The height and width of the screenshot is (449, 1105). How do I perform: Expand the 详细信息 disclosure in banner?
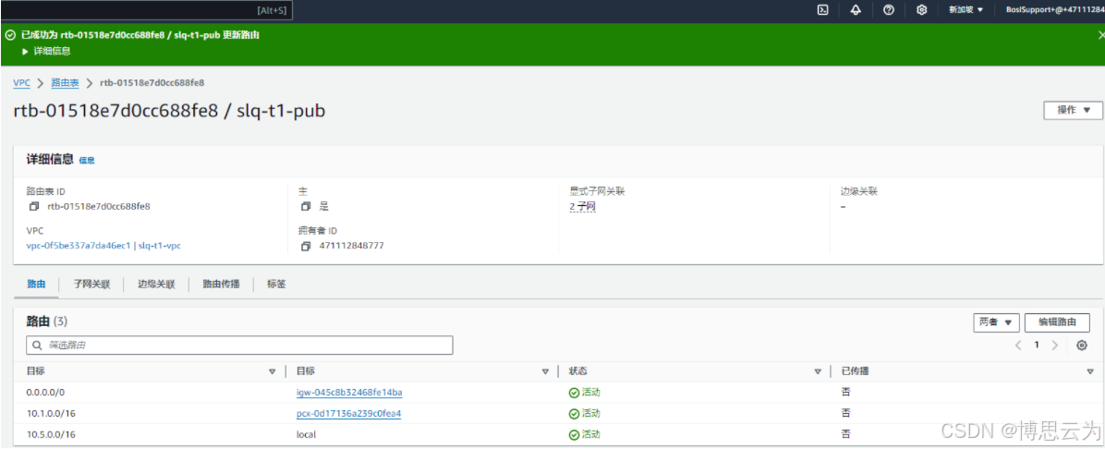point(46,51)
